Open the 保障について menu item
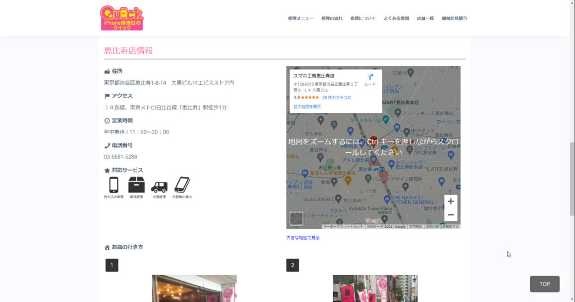 point(363,19)
